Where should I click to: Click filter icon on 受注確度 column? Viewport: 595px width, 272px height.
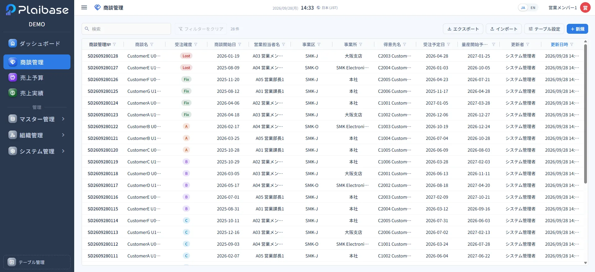(x=196, y=45)
